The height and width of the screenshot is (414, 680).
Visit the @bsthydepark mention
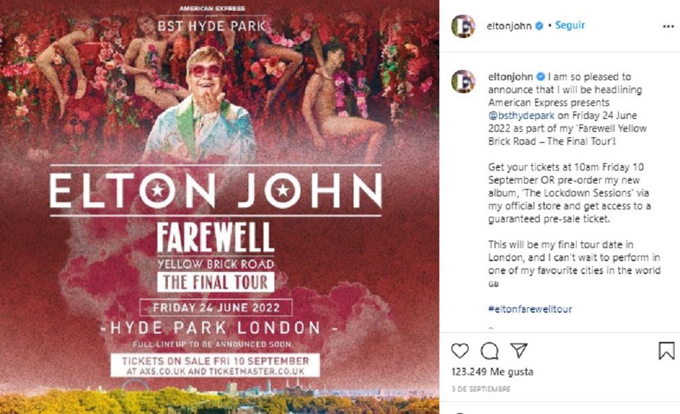[x=518, y=114]
